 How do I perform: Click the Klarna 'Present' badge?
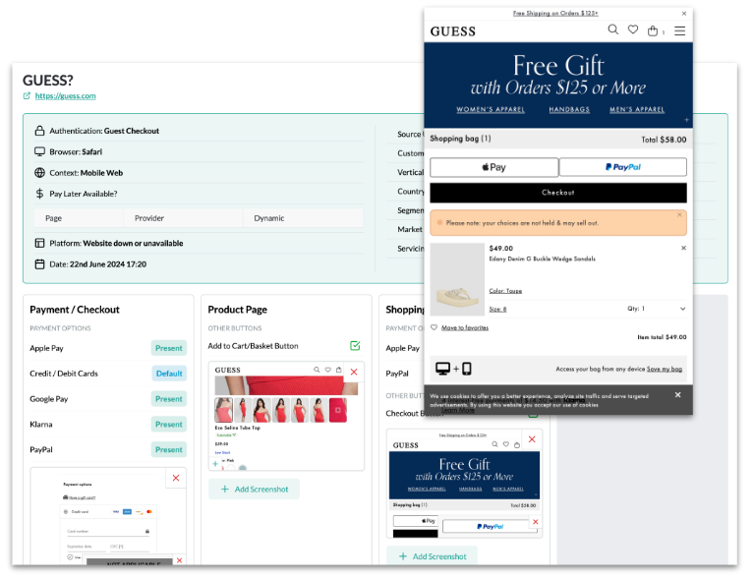[x=169, y=425]
